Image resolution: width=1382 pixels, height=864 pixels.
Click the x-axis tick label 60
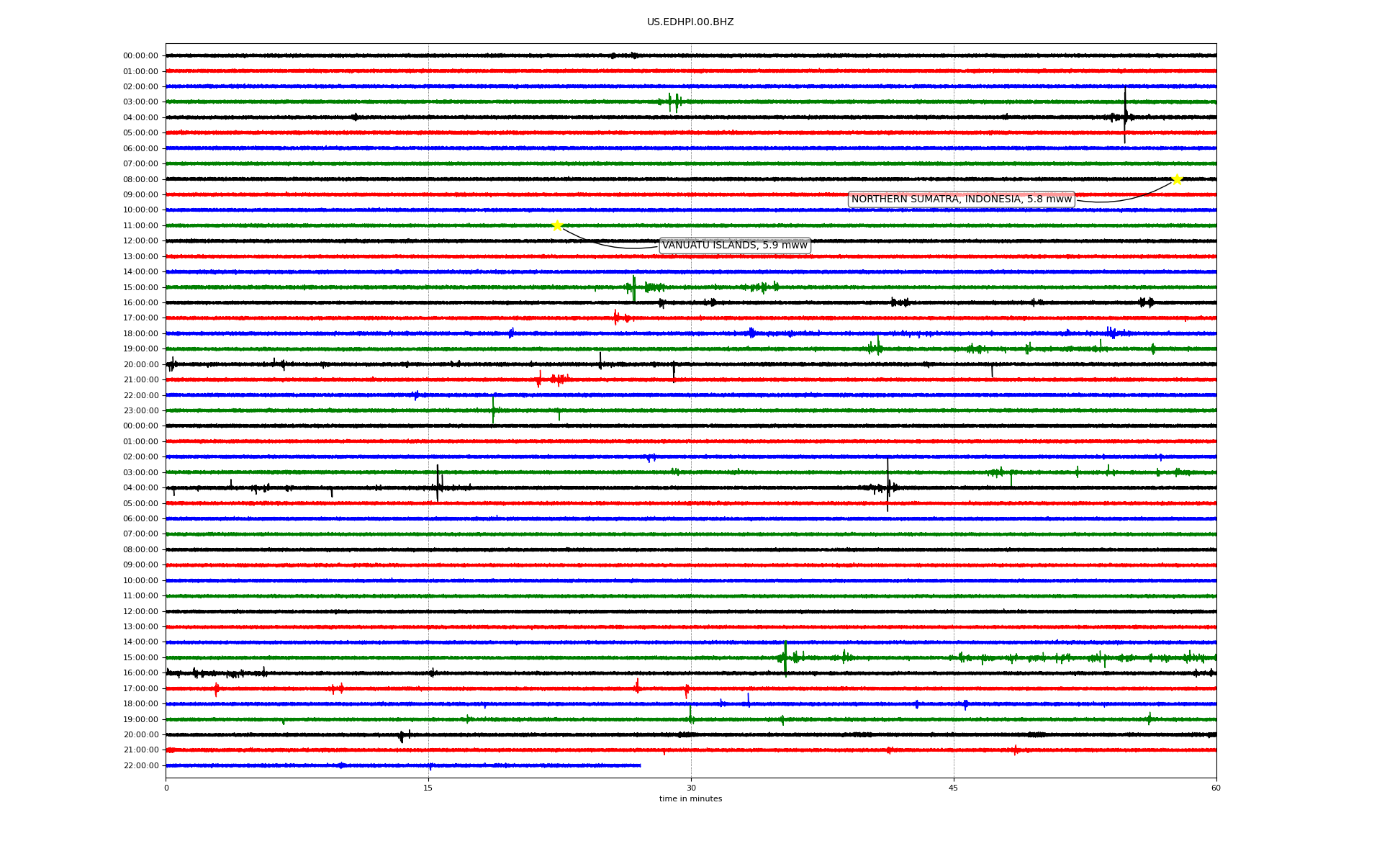pos(1216,788)
